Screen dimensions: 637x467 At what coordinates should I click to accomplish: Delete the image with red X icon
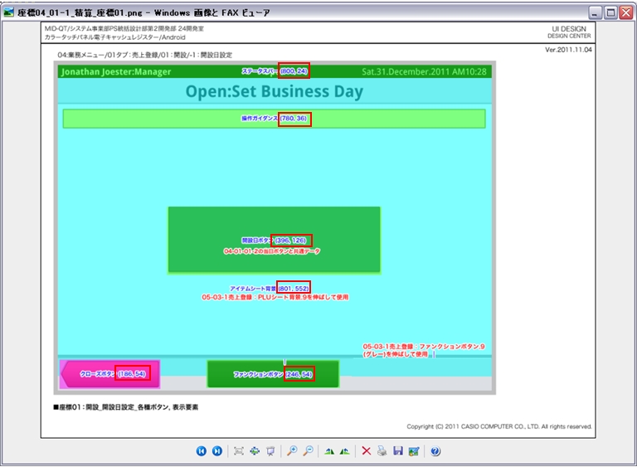coord(366,450)
